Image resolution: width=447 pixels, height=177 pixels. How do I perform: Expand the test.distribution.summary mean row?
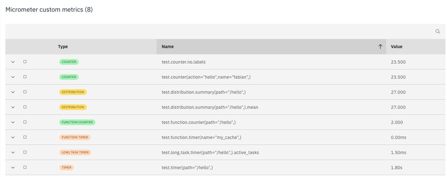point(13,107)
